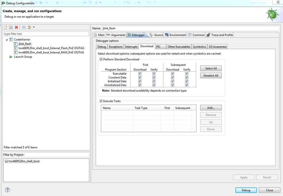283x196 pixels.
Task: Click the Name field containing jlink_flash
Action: 190,28
